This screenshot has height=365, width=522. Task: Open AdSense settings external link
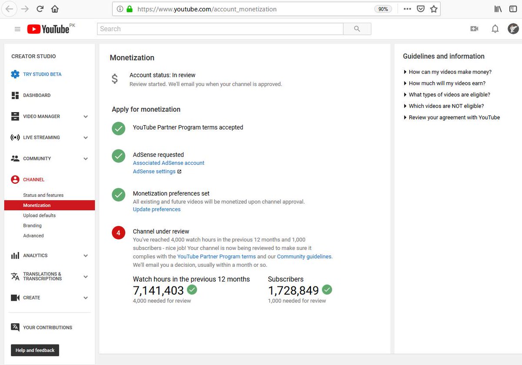(x=157, y=172)
